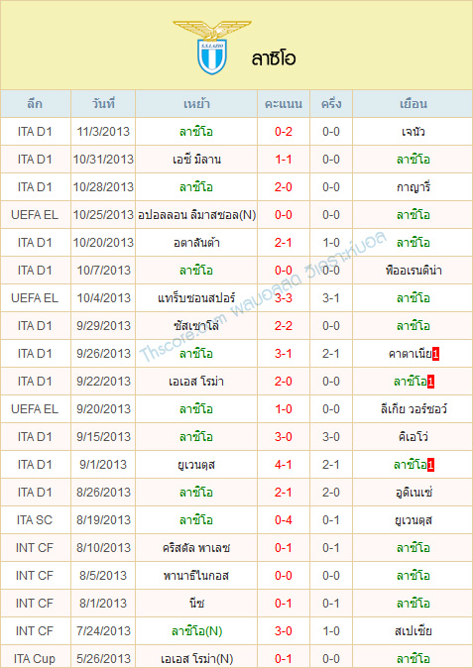Image resolution: width=473 pixels, height=668 pixels.
Task: Click home ลาซิโอ in 10/7/2013 row
Action: [196, 271]
